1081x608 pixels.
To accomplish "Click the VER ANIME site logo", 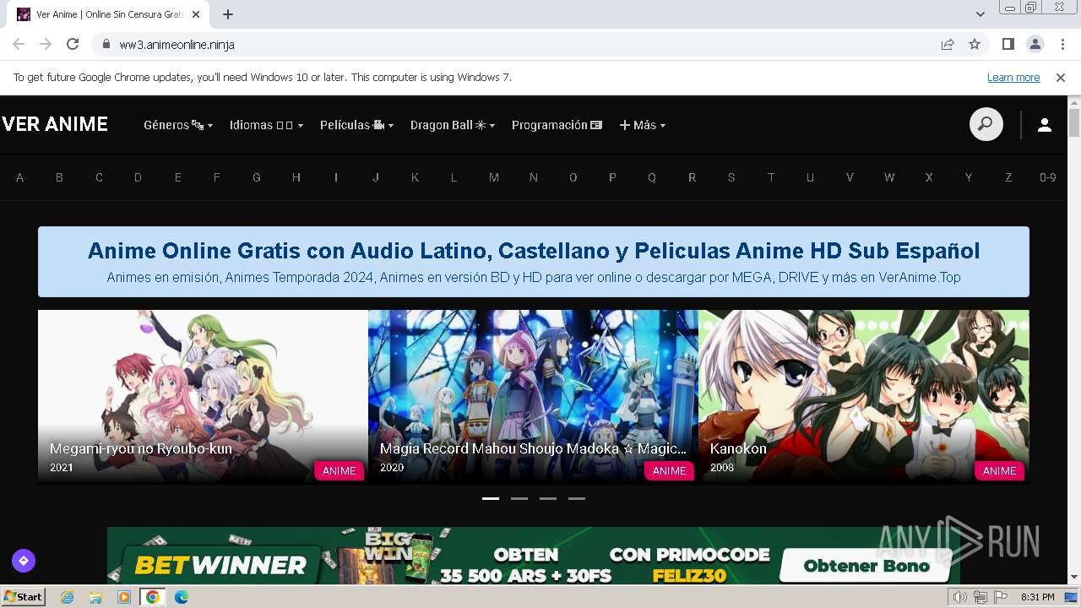I will point(55,124).
